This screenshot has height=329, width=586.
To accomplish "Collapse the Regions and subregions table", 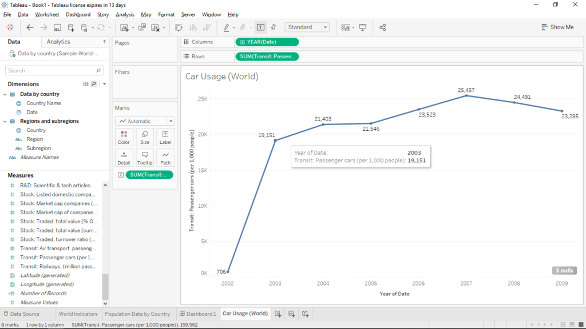I will pyautogui.click(x=6, y=121).
